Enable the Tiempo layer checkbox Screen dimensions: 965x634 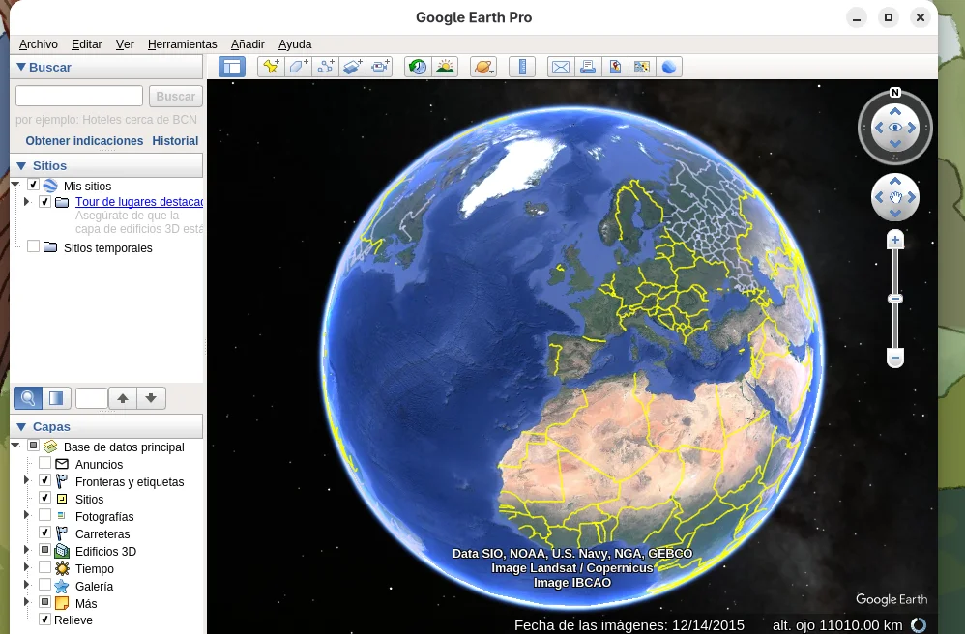point(44,567)
